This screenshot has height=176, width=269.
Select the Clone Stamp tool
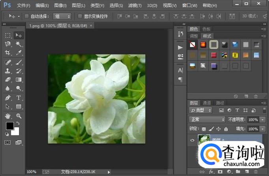point(7,71)
